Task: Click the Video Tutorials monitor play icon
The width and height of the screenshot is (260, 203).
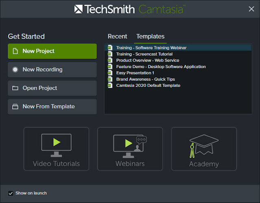Action: (x=57, y=145)
